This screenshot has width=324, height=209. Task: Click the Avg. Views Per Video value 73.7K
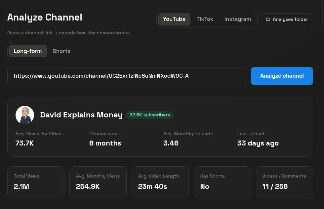pyautogui.click(x=24, y=143)
